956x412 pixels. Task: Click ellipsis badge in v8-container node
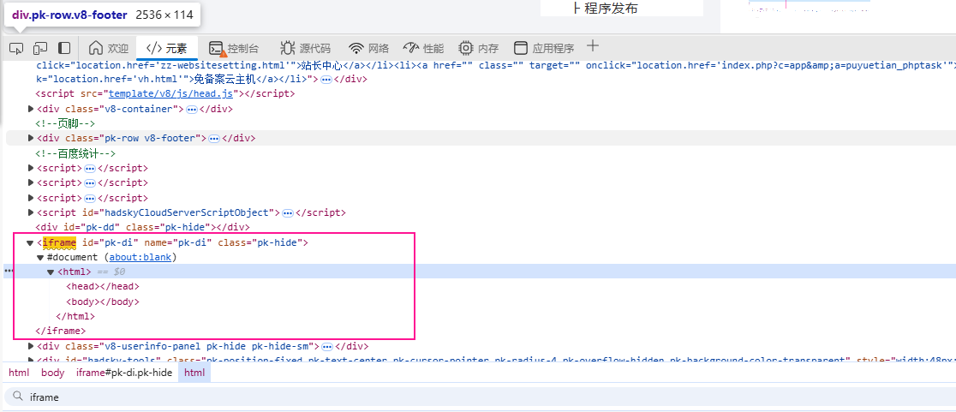(x=191, y=110)
